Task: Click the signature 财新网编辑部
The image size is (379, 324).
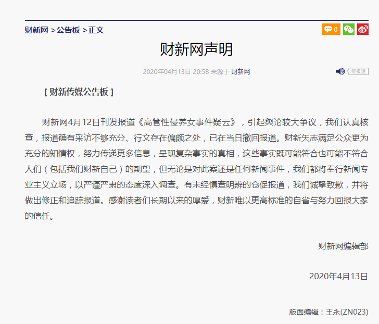Action: (x=343, y=246)
